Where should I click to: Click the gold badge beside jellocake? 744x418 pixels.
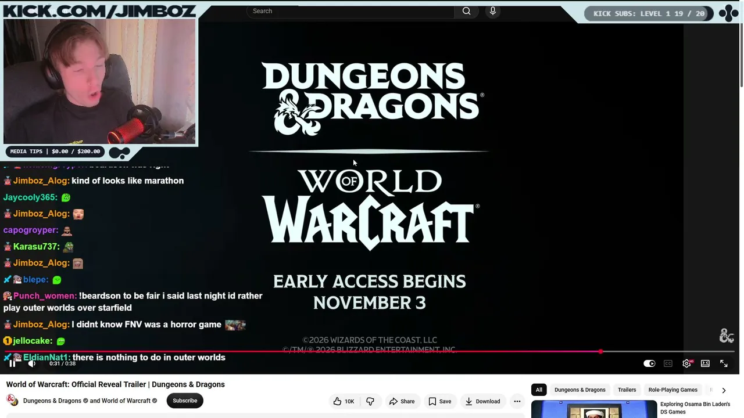8,341
